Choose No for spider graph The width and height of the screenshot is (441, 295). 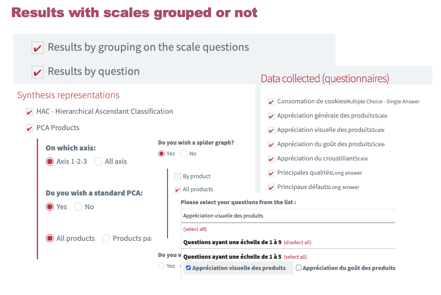coord(184,154)
